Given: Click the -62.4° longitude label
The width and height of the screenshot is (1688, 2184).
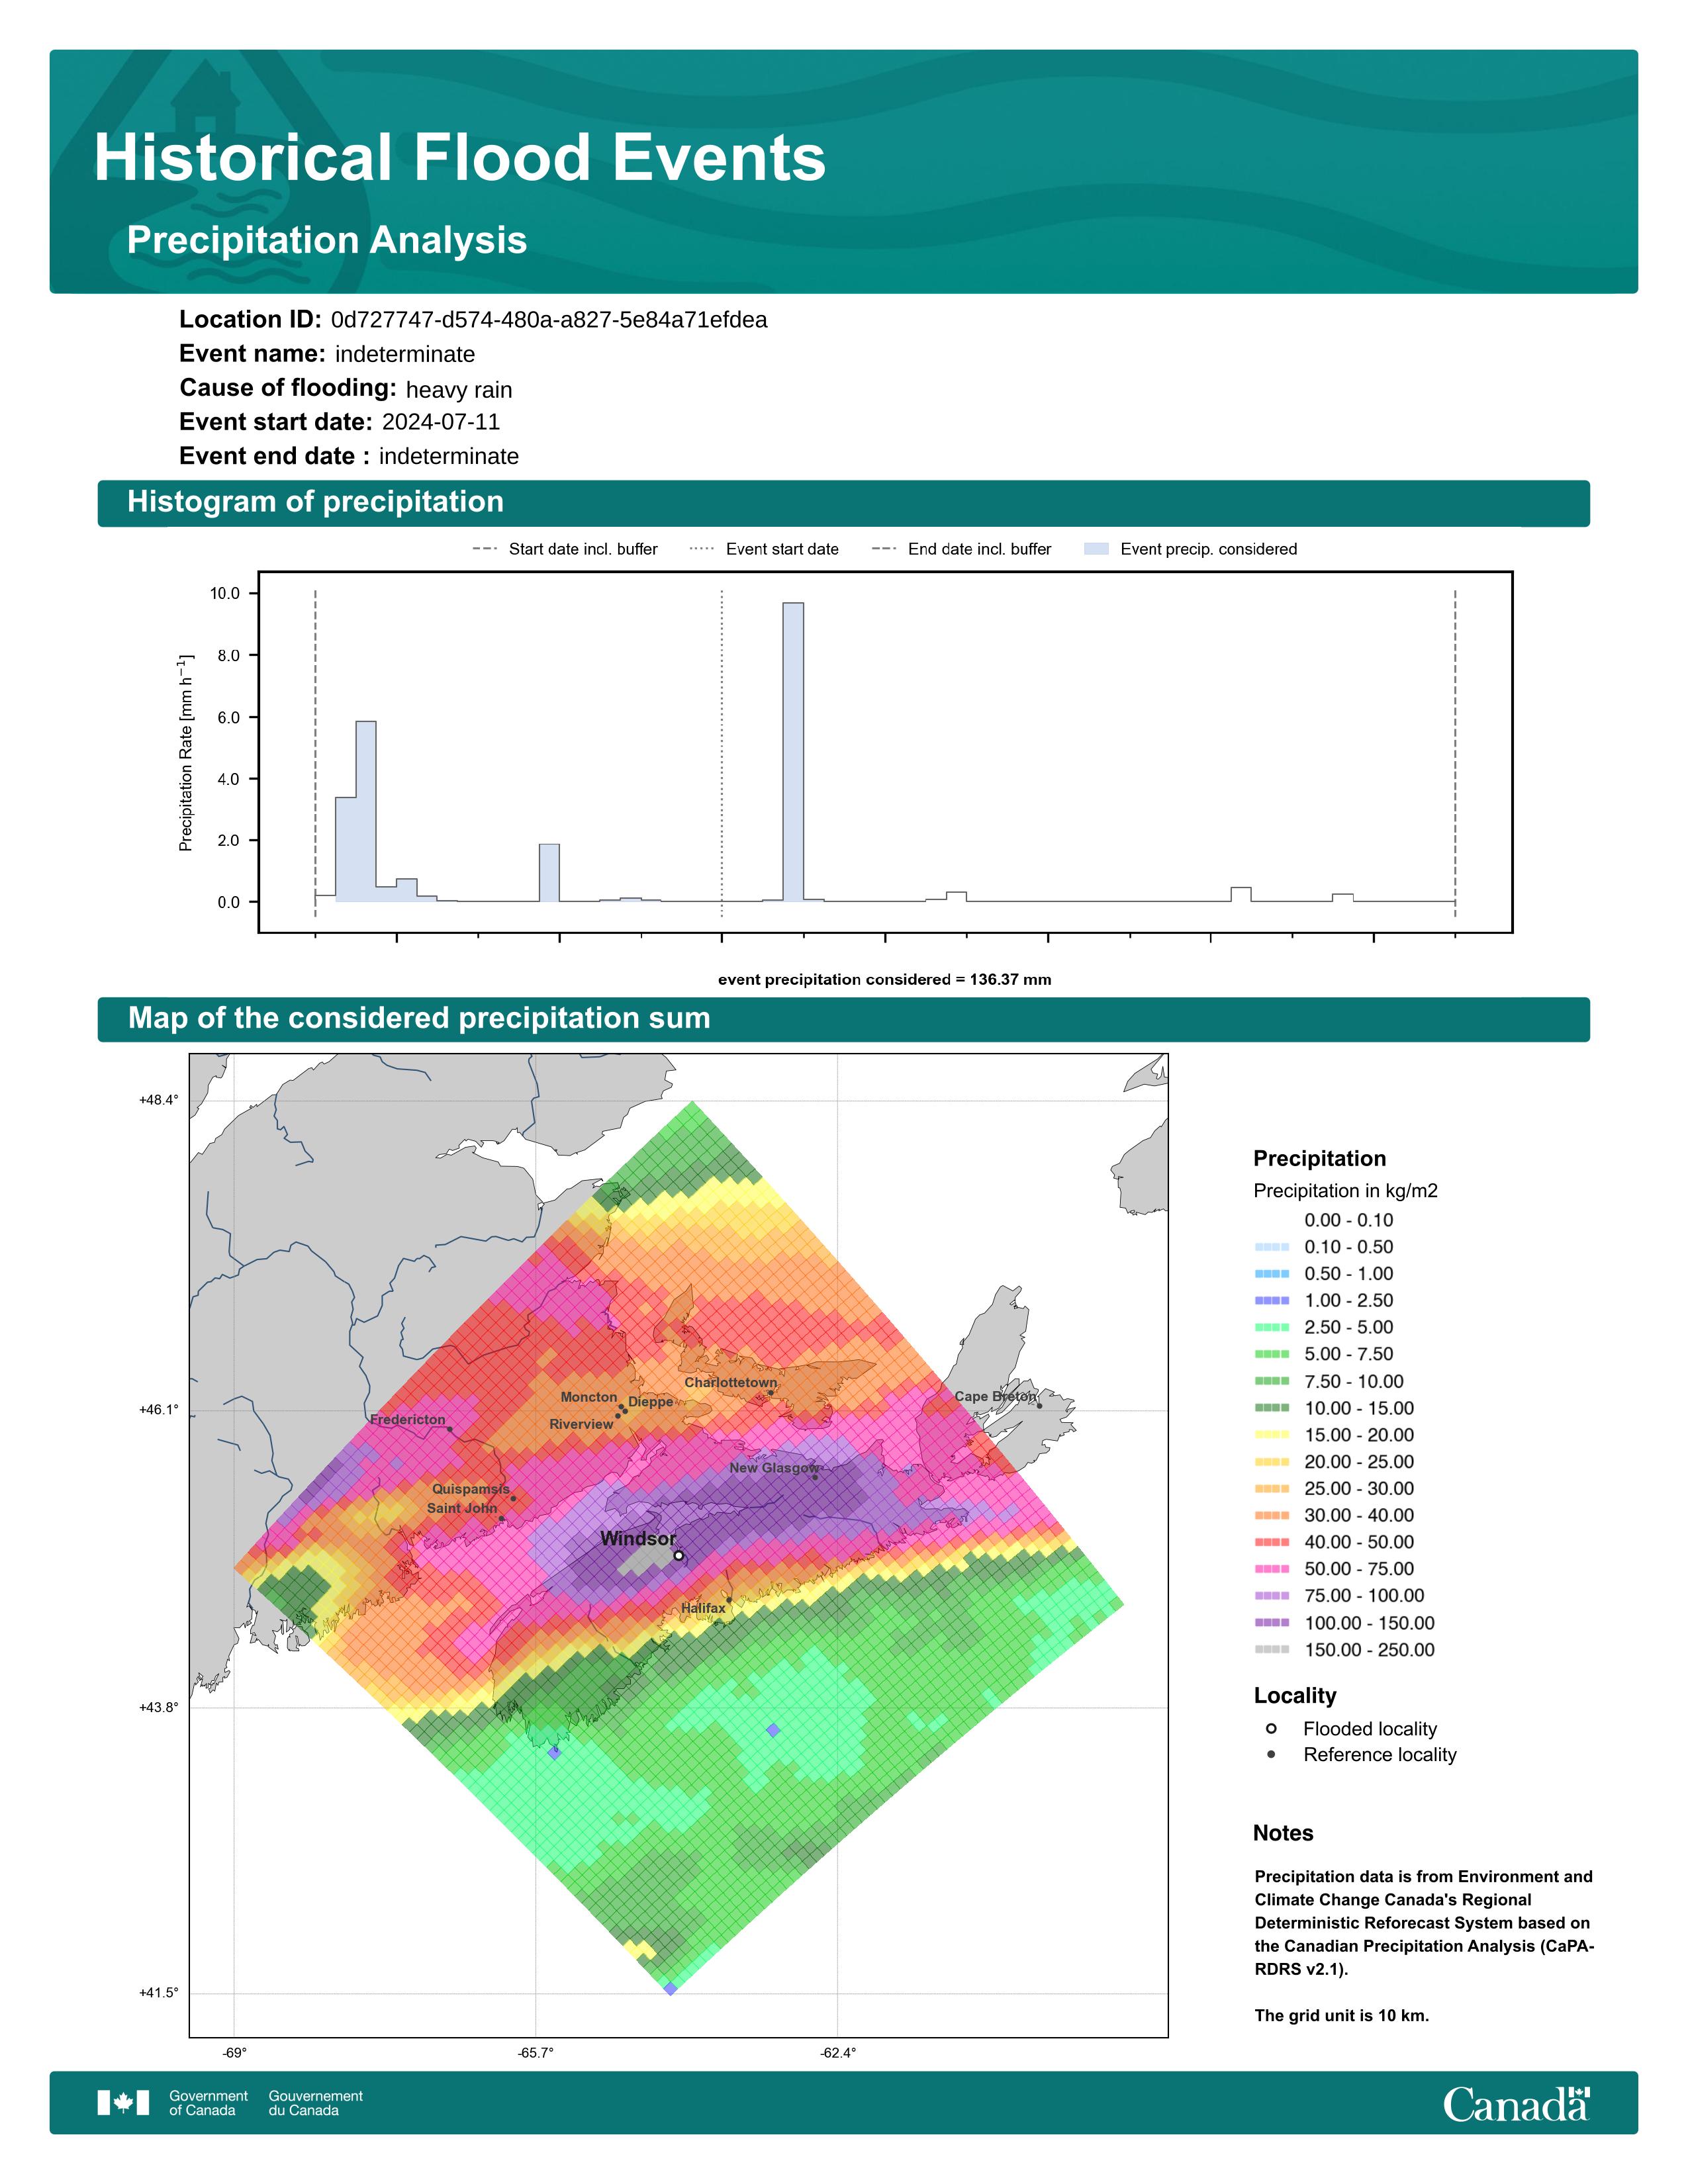Looking at the screenshot, I should pyautogui.click(x=838, y=2053).
